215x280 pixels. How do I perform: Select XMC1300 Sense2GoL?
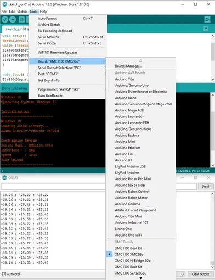[141, 273]
